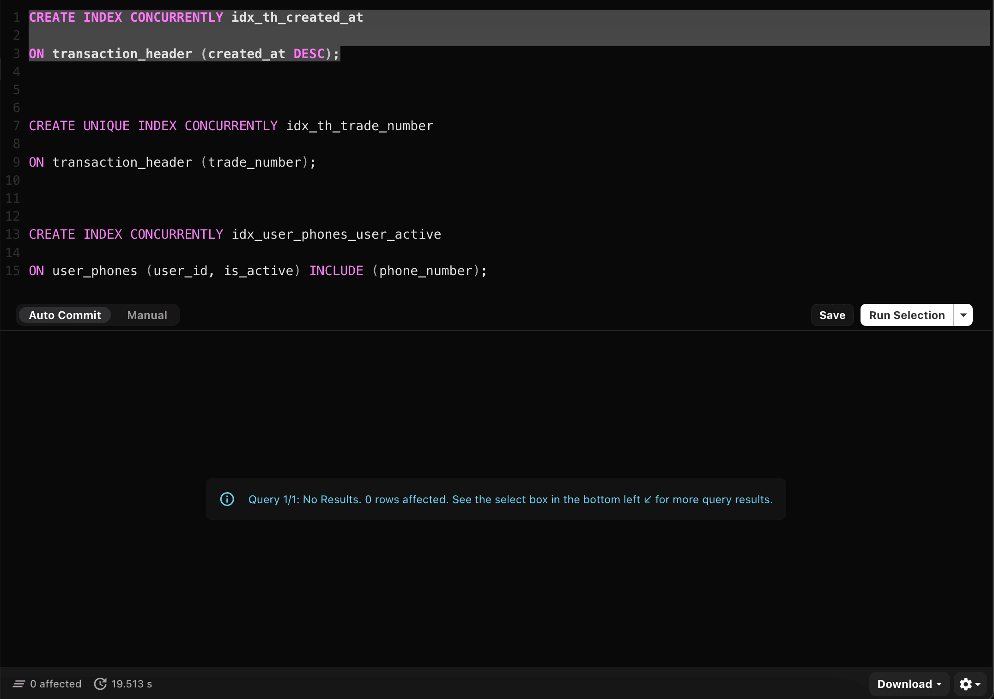Select the Auto Commit mode

tap(65, 315)
